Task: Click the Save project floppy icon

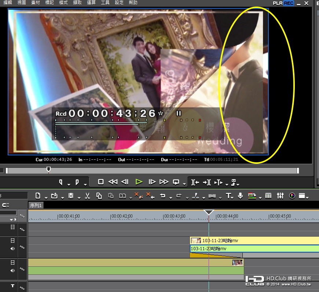Action: 71,196
